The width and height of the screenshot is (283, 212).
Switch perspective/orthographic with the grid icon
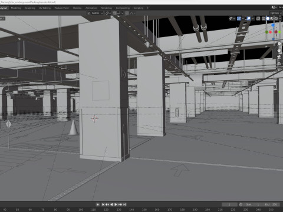click(279, 64)
